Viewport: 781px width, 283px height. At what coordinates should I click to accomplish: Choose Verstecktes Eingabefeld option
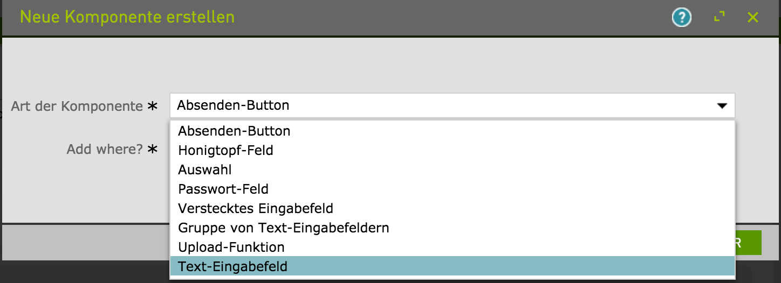click(x=256, y=208)
